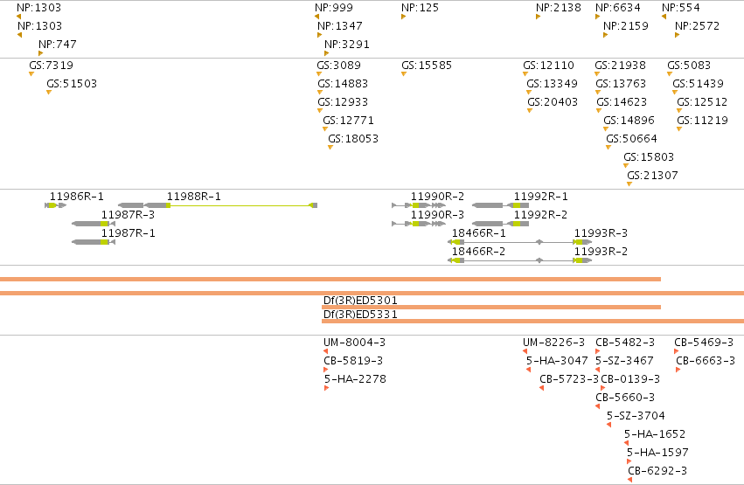This screenshot has height=485, width=744.
Task: Open the NP:3291 insertion label
Action: coord(347,45)
